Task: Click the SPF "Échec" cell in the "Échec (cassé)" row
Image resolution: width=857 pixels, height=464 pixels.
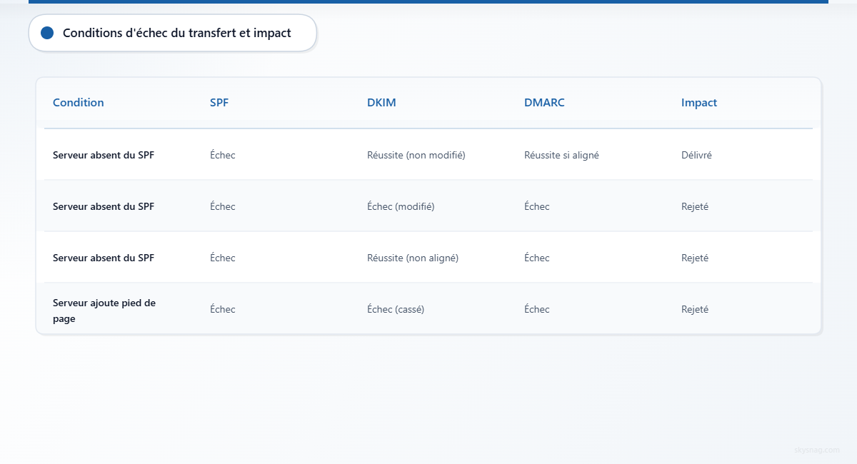Action: coord(223,309)
